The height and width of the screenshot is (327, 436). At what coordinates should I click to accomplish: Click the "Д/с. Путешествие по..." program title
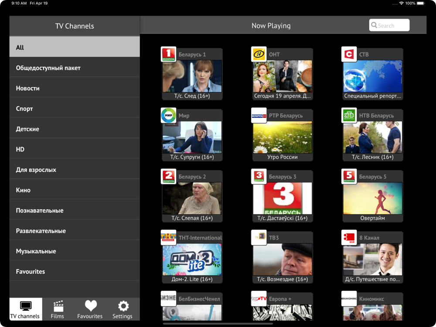tap(373, 279)
